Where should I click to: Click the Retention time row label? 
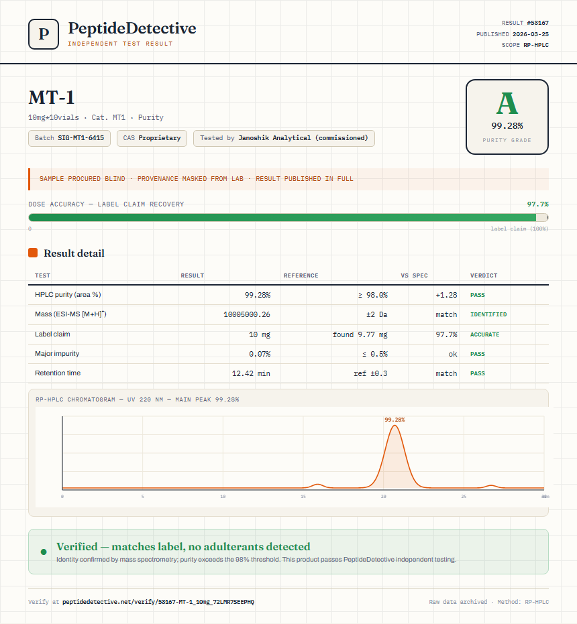(x=58, y=373)
